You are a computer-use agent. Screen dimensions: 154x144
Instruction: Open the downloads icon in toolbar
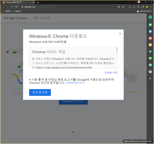[x=130, y=7]
